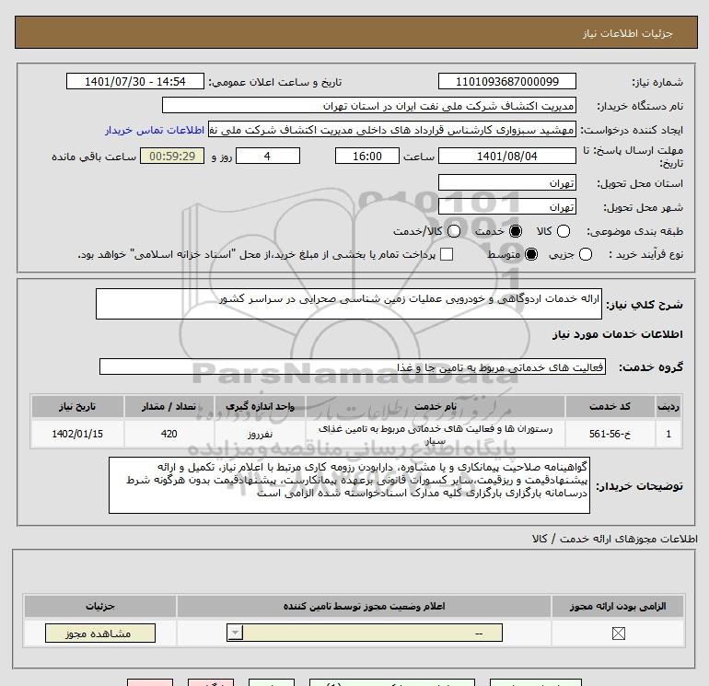Tick the Islamic treasury payment checkbox
Screen dimensions: 709x686
coord(447,254)
